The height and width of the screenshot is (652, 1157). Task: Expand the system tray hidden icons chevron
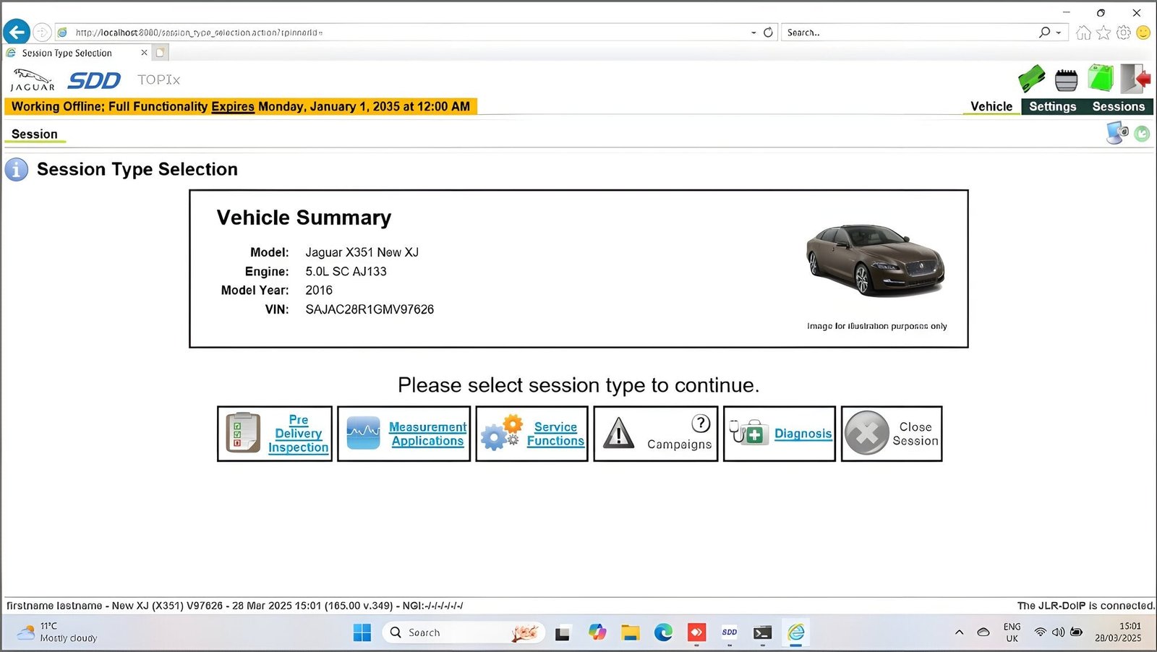[959, 632]
